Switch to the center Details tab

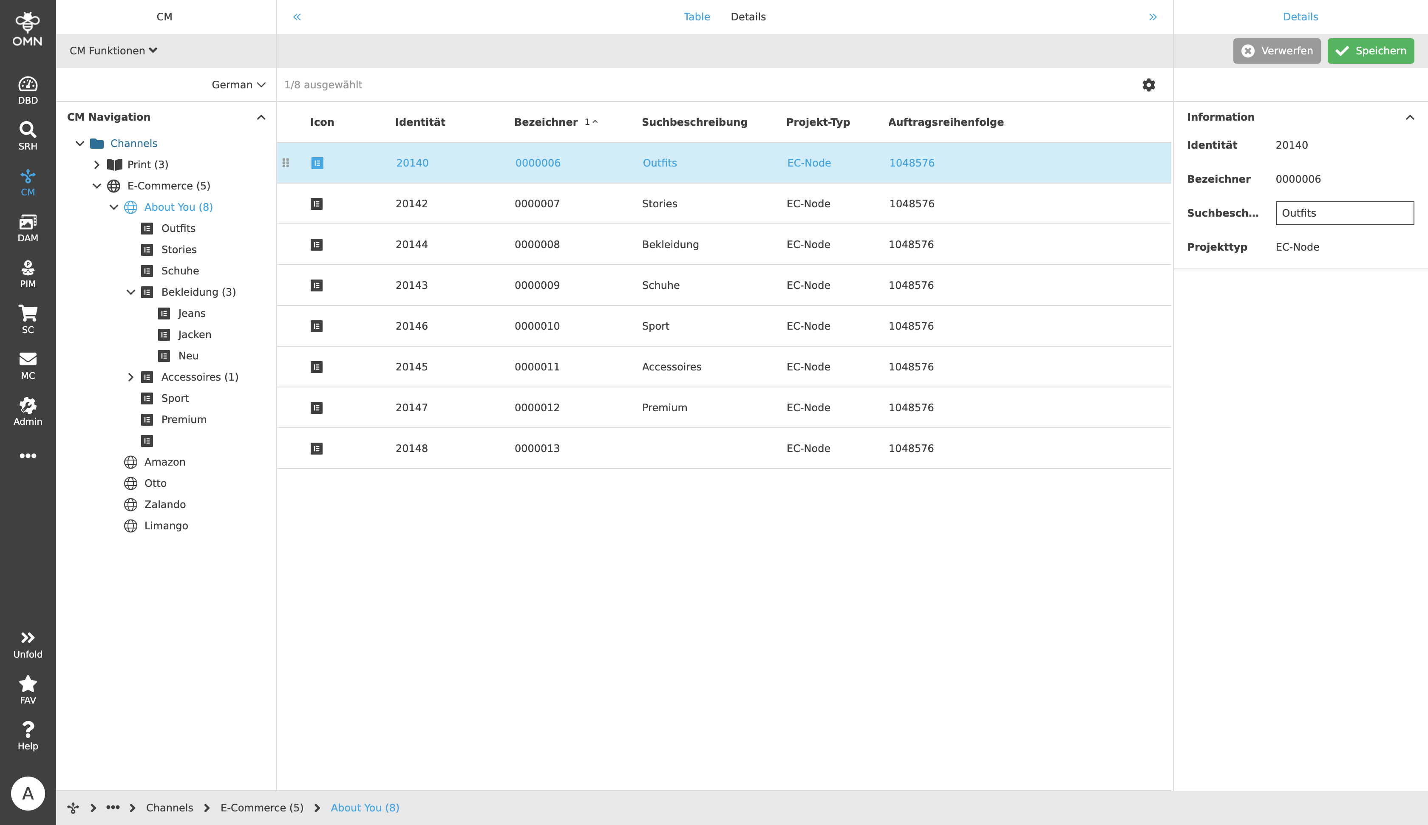748,17
